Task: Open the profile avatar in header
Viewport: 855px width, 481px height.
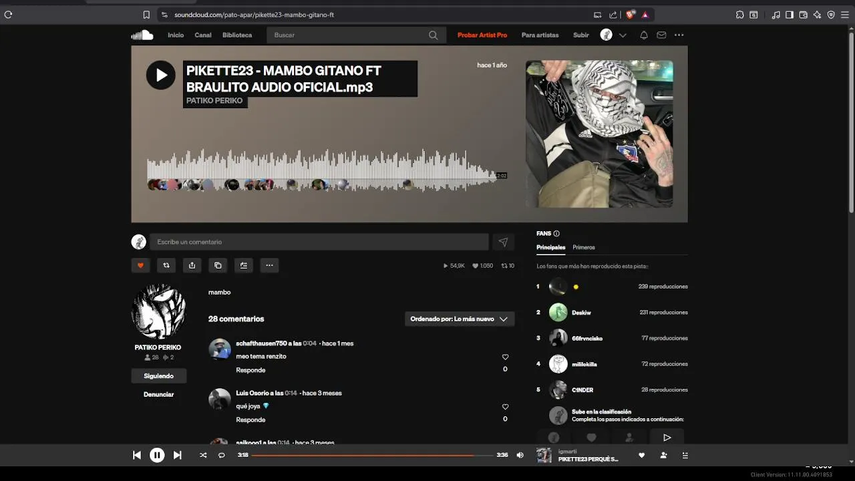Action: pos(607,35)
